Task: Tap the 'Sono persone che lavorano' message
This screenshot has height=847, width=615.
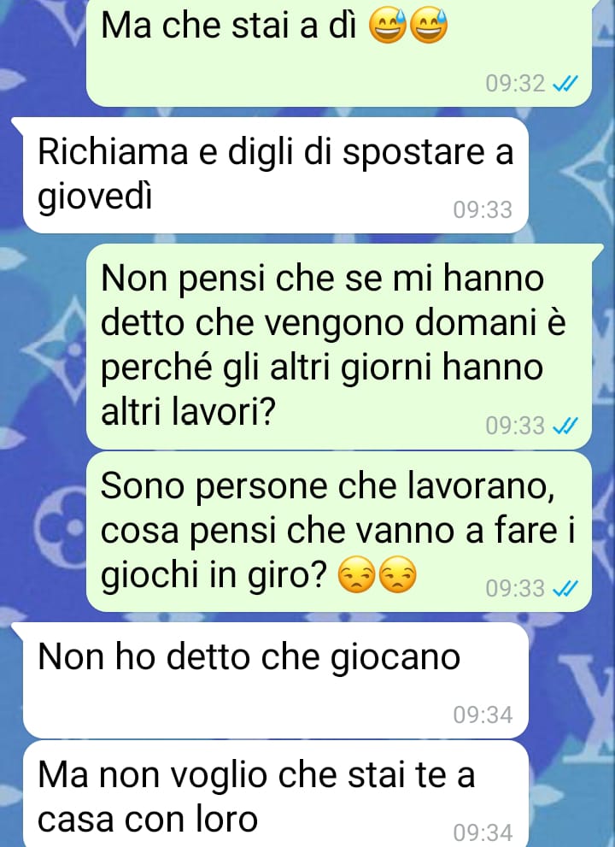Action: click(x=339, y=532)
